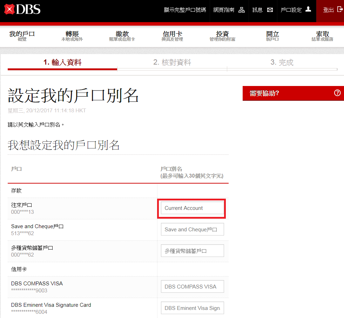Click the DBS Eminent Visa nickname field

[192, 308]
